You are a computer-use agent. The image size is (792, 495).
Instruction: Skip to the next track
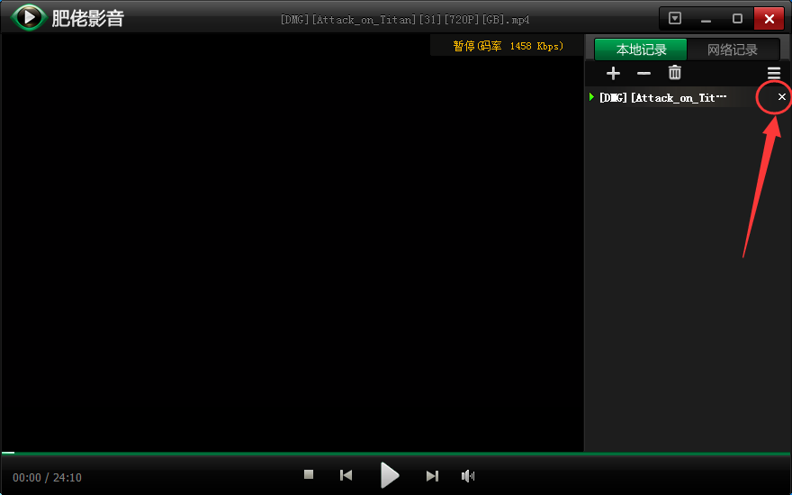(432, 475)
